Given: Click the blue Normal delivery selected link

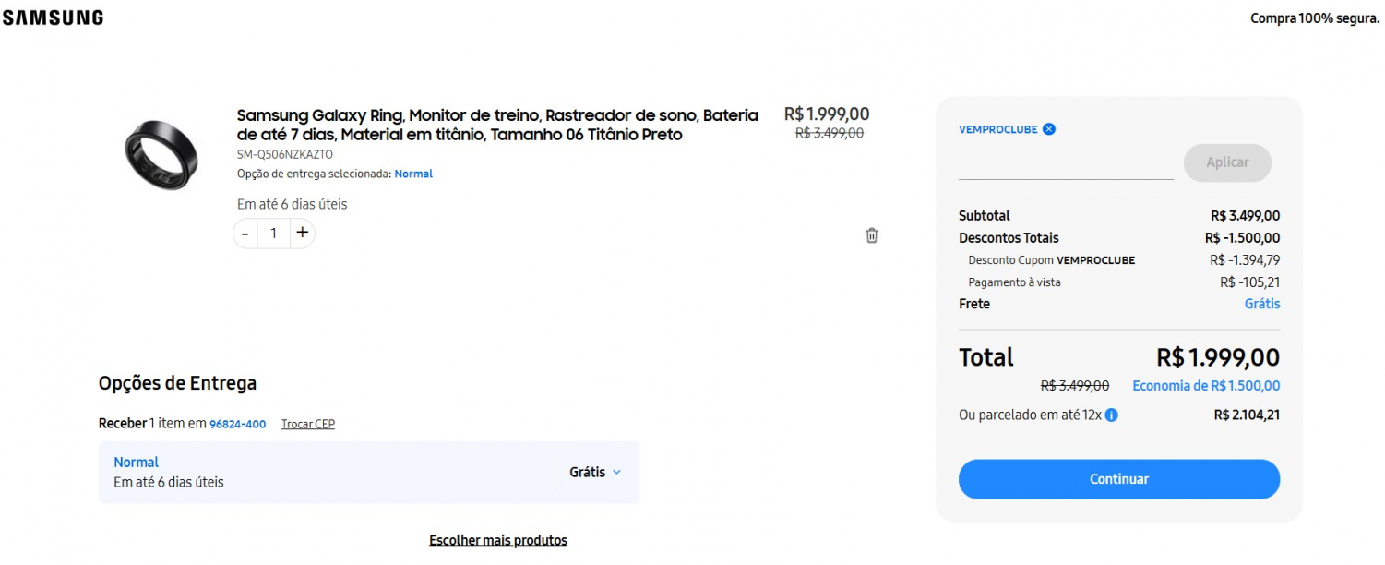Looking at the screenshot, I should point(413,174).
